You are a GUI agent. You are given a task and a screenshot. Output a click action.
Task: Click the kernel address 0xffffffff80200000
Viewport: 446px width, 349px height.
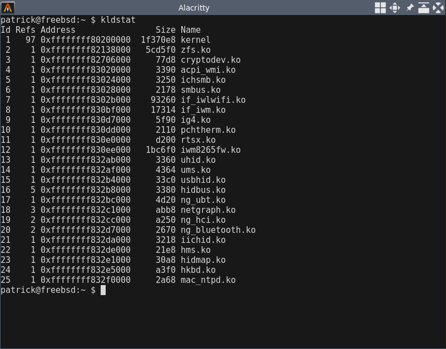pyautogui.click(x=86, y=40)
